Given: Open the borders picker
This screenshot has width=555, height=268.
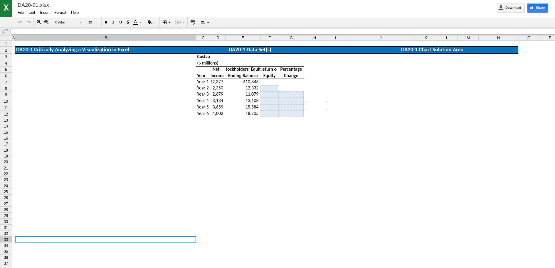Looking at the screenshot, I should pos(165,22).
